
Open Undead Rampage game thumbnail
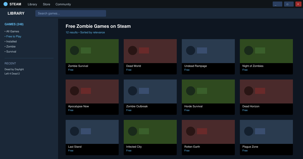208,51
